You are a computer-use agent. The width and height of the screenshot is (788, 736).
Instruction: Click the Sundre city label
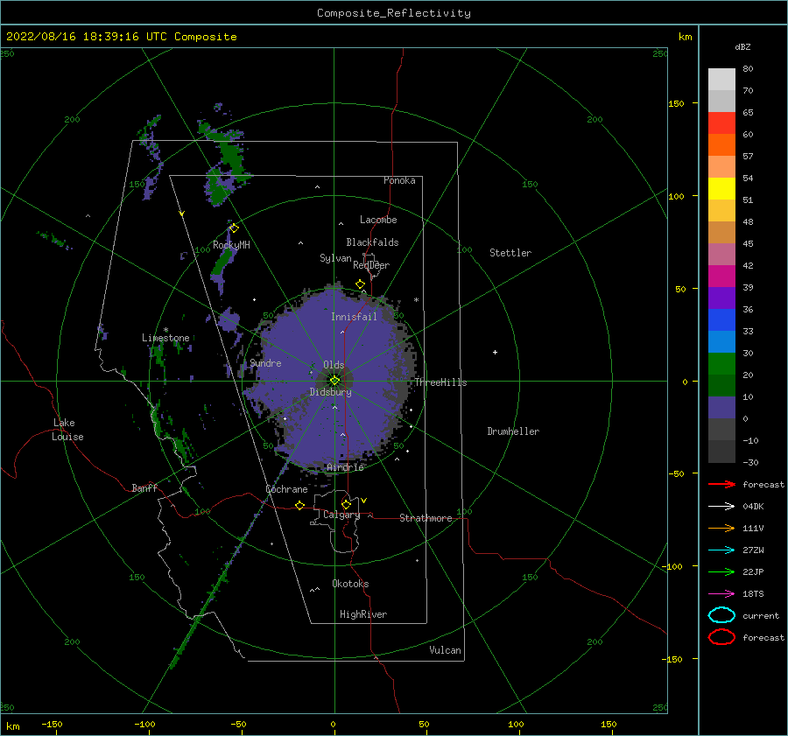pyautogui.click(x=265, y=362)
